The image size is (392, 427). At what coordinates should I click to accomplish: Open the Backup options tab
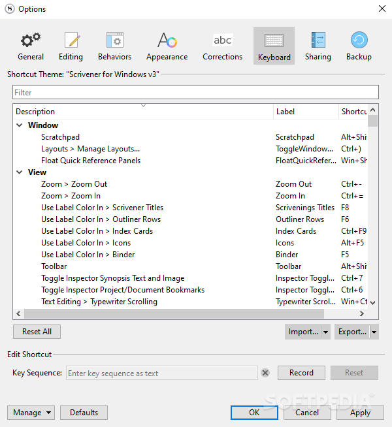pos(359,46)
